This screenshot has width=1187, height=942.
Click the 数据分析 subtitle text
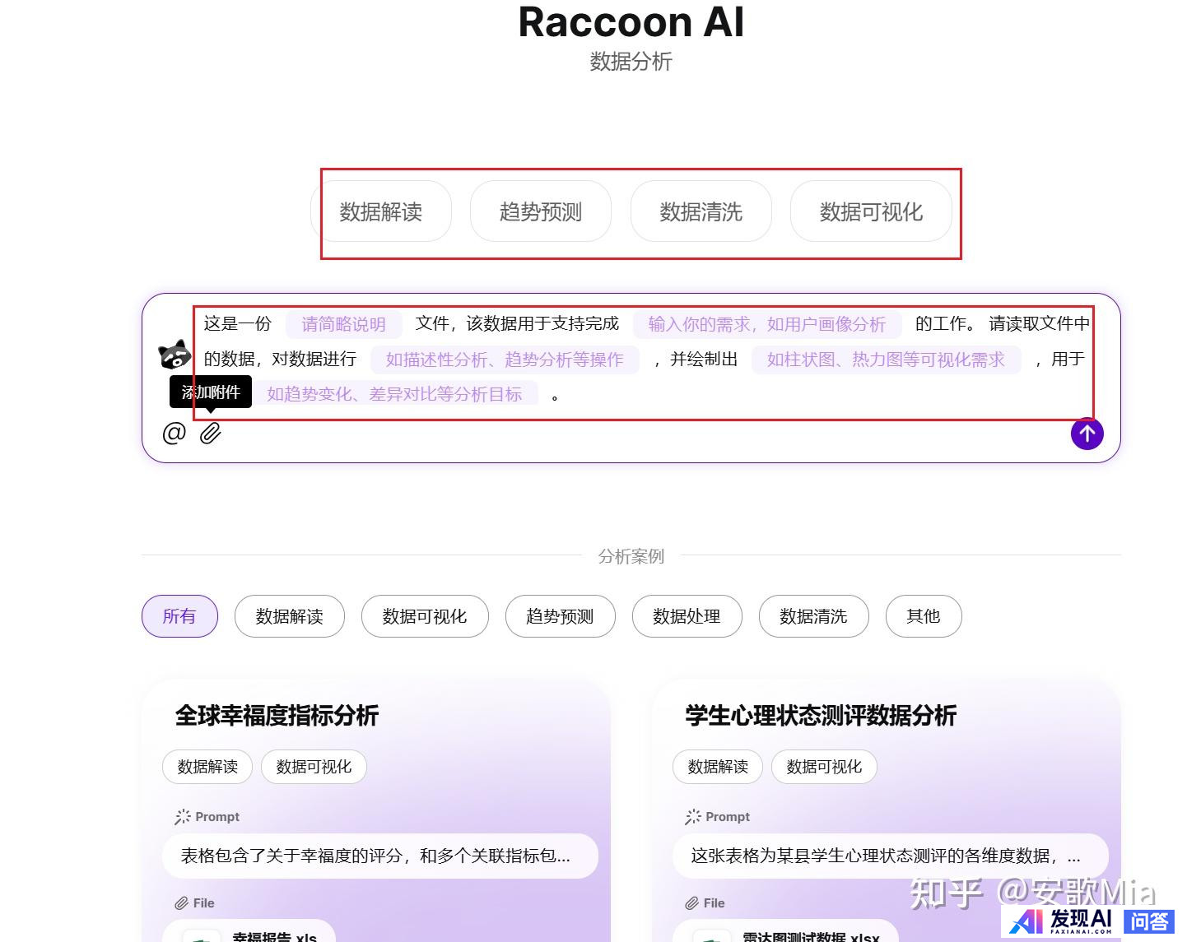point(631,62)
